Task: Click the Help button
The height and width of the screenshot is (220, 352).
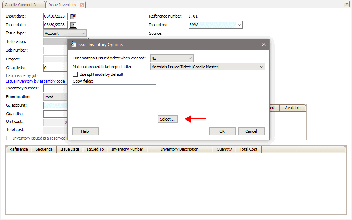Action: [x=85, y=131]
